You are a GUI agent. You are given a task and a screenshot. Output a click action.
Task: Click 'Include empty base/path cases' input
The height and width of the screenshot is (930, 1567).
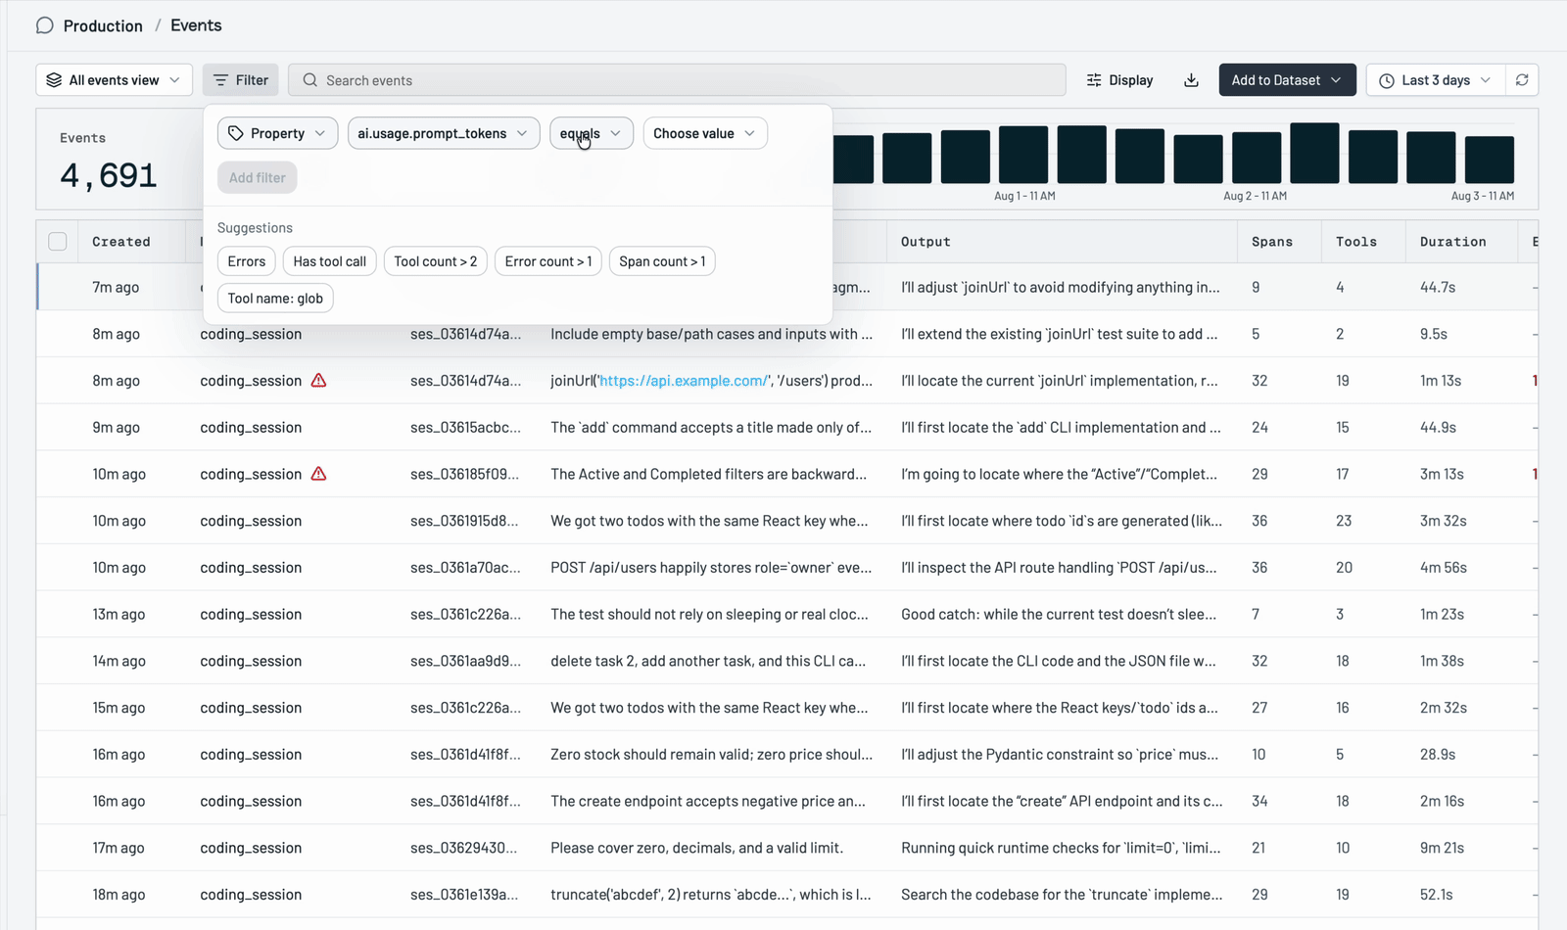point(711,334)
